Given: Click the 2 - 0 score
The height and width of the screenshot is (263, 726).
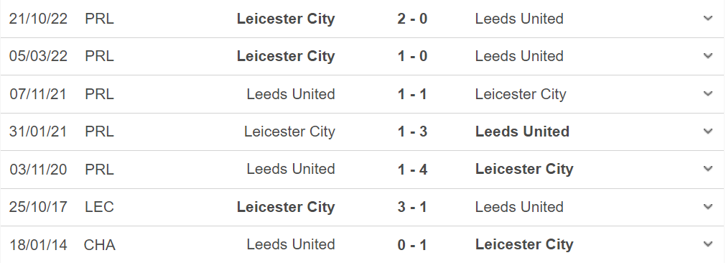Looking at the screenshot, I should (412, 19).
